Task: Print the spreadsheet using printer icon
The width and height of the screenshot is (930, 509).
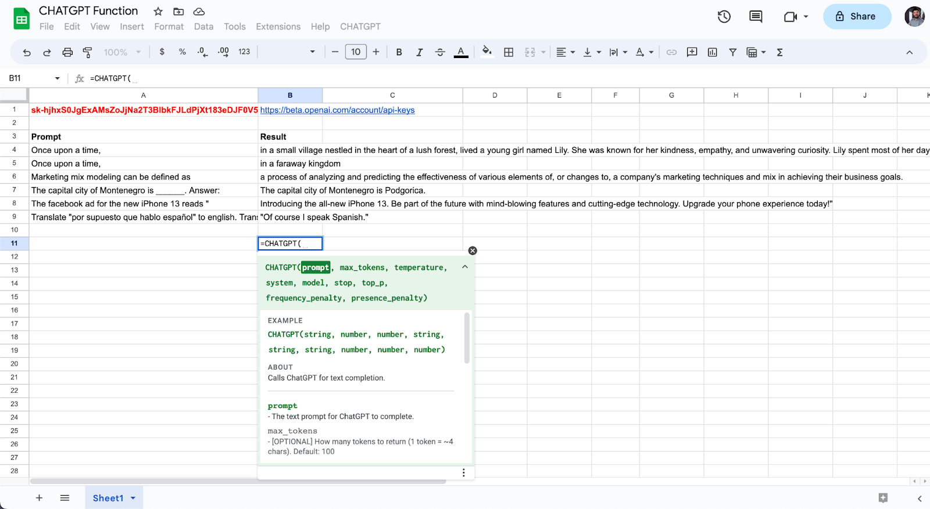Action: [67, 52]
